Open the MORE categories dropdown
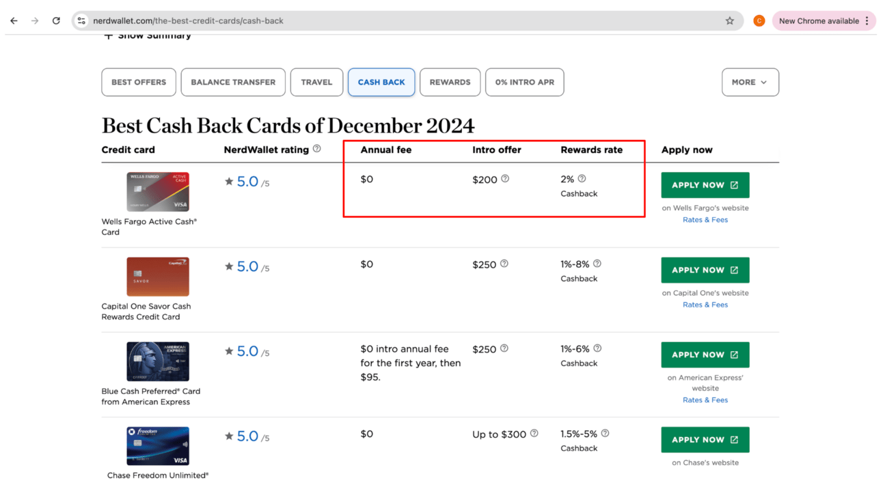The height and width of the screenshot is (489, 883). (750, 82)
